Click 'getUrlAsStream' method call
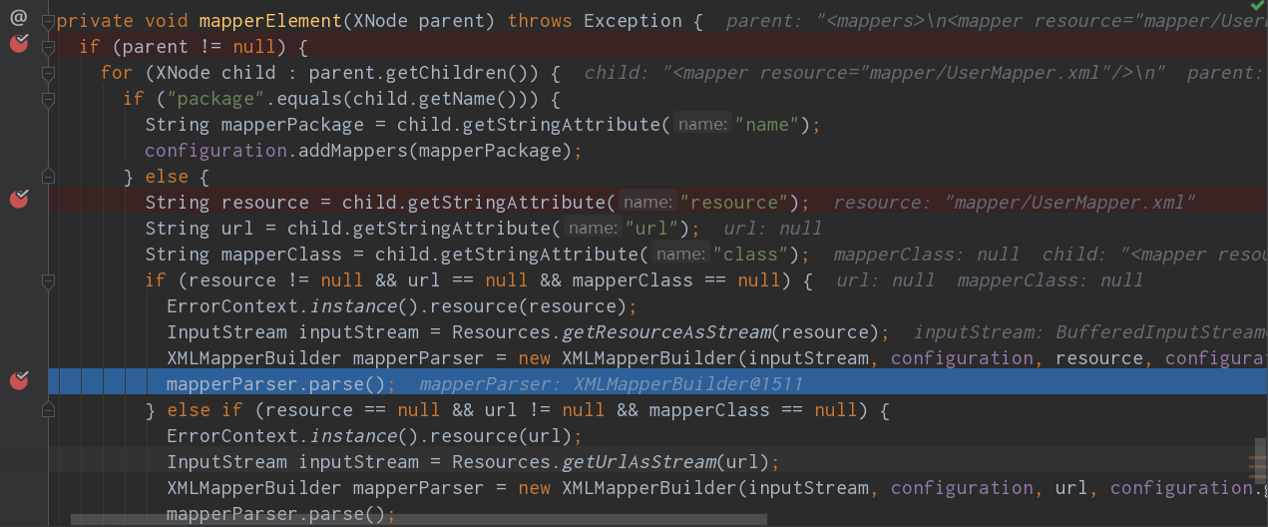1268x527 pixels. [638, 462]
